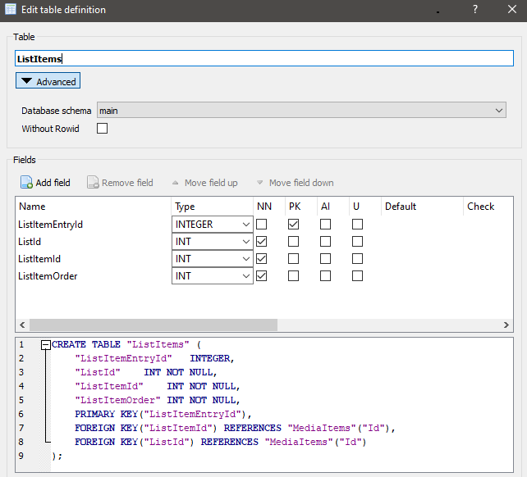Screen dimensions: 527x477
Task: Collapse the CREATE TABLE code fold marker
Action: pyautogui.click(x=46, y=345)
